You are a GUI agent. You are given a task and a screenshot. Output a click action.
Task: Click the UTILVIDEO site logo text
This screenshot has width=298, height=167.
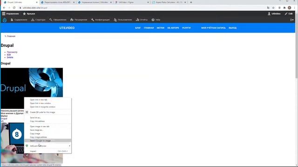[x=67, y=28]
